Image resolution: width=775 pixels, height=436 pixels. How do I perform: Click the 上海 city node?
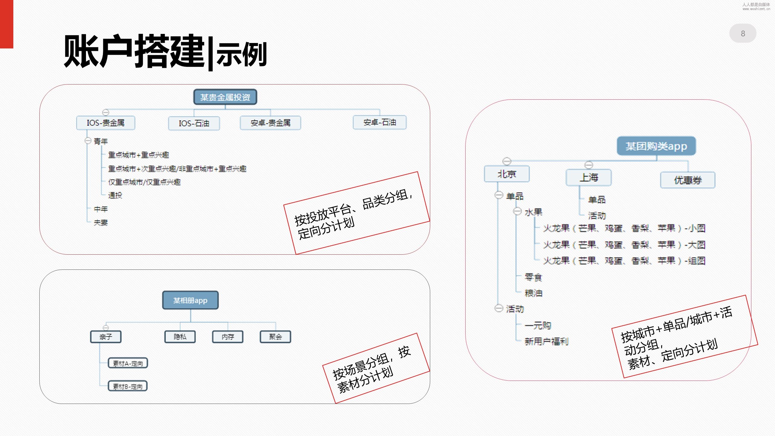click(x=589, y=177)
